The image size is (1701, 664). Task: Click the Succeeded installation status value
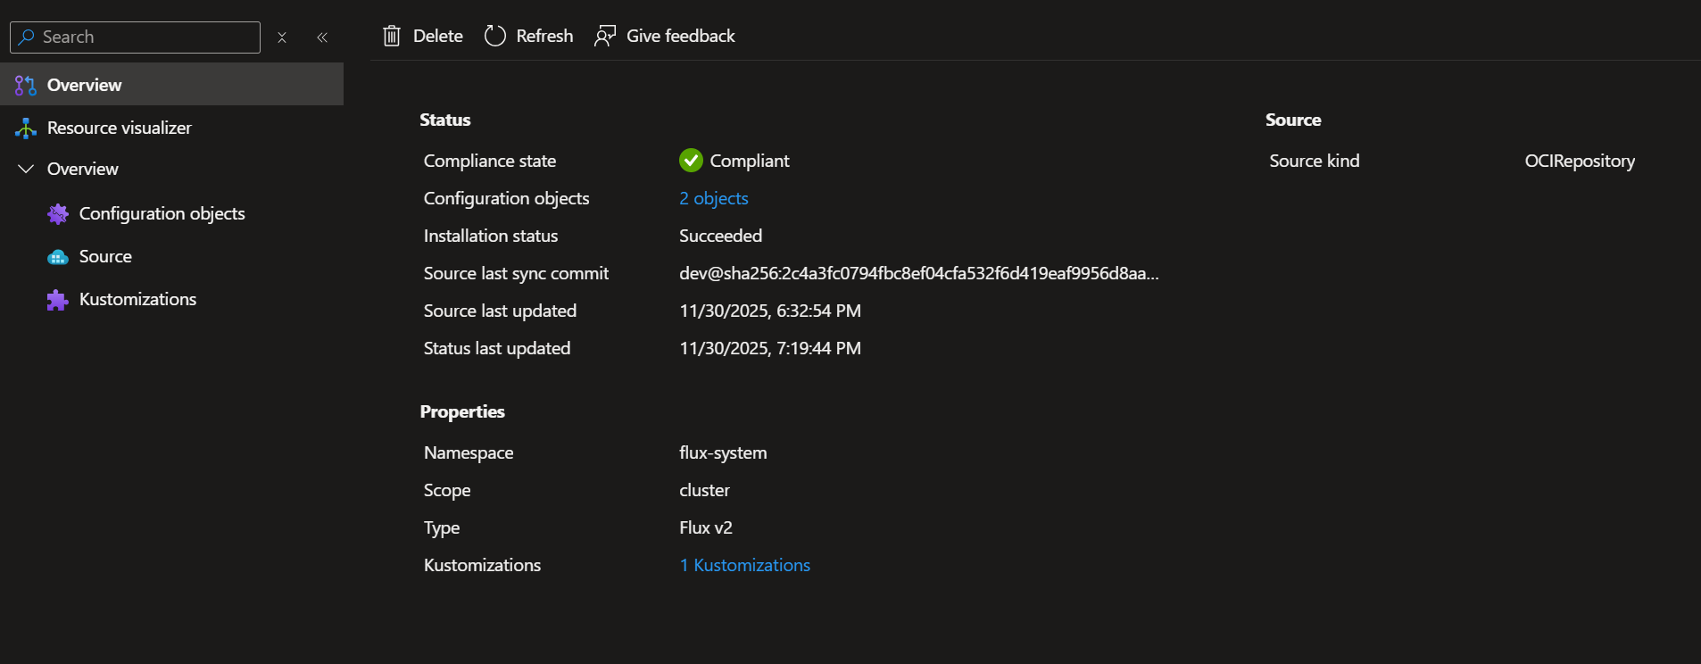(x=721, y=236)
